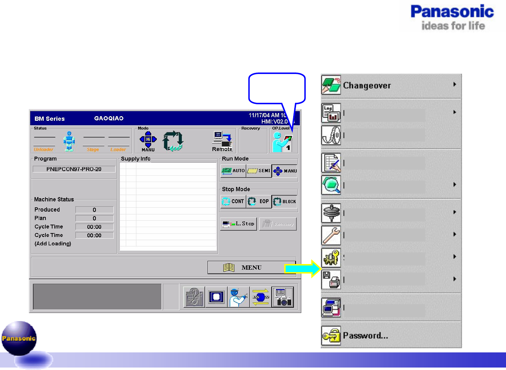
Task: Select MANU in Run Mode group
Action: (285, 171)
